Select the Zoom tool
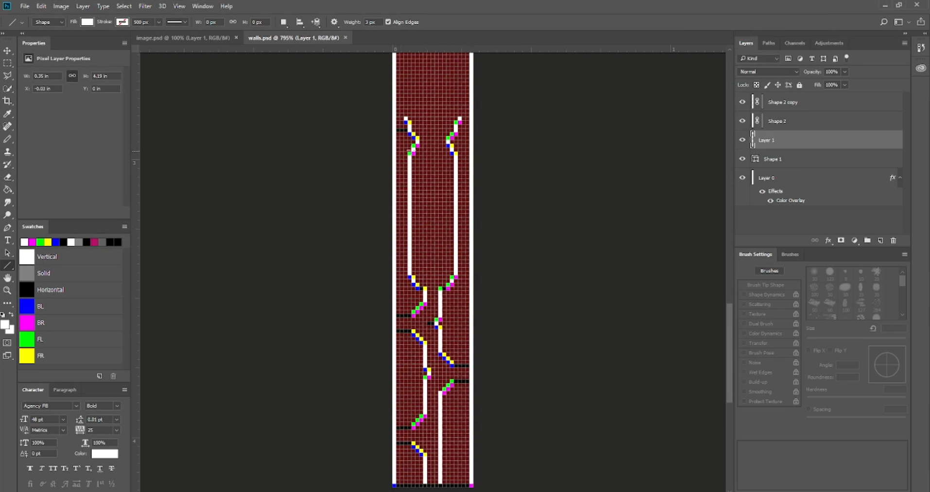The height and width of the screenshot is (492, 930). pos(7,290)
